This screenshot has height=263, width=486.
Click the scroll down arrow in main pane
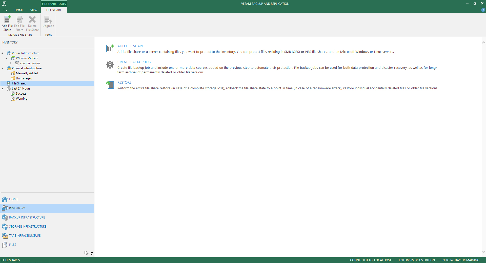tap(484, 252)
